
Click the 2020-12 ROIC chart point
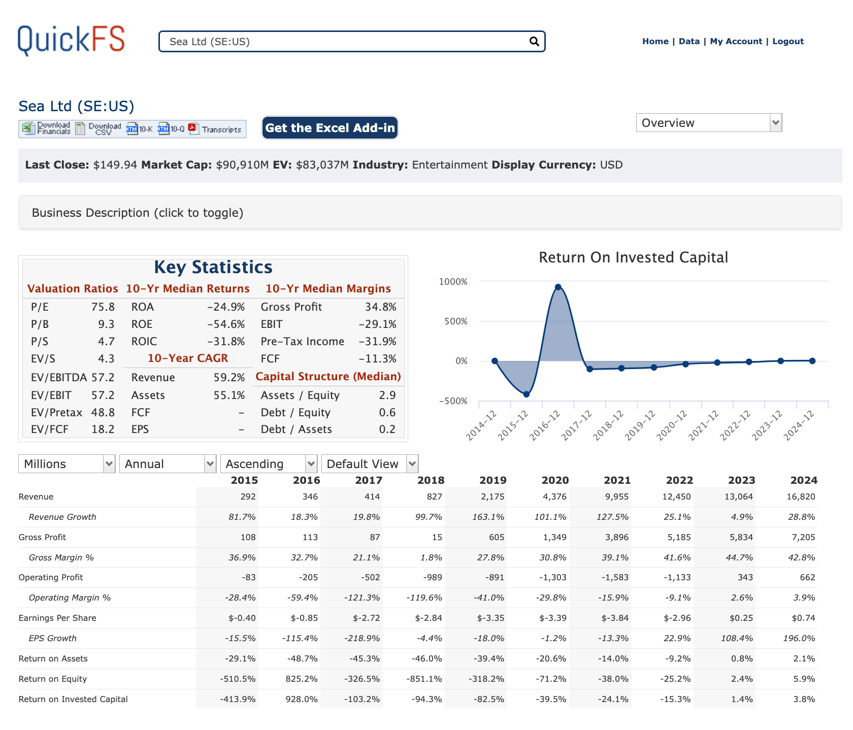(x=685, y=364)
